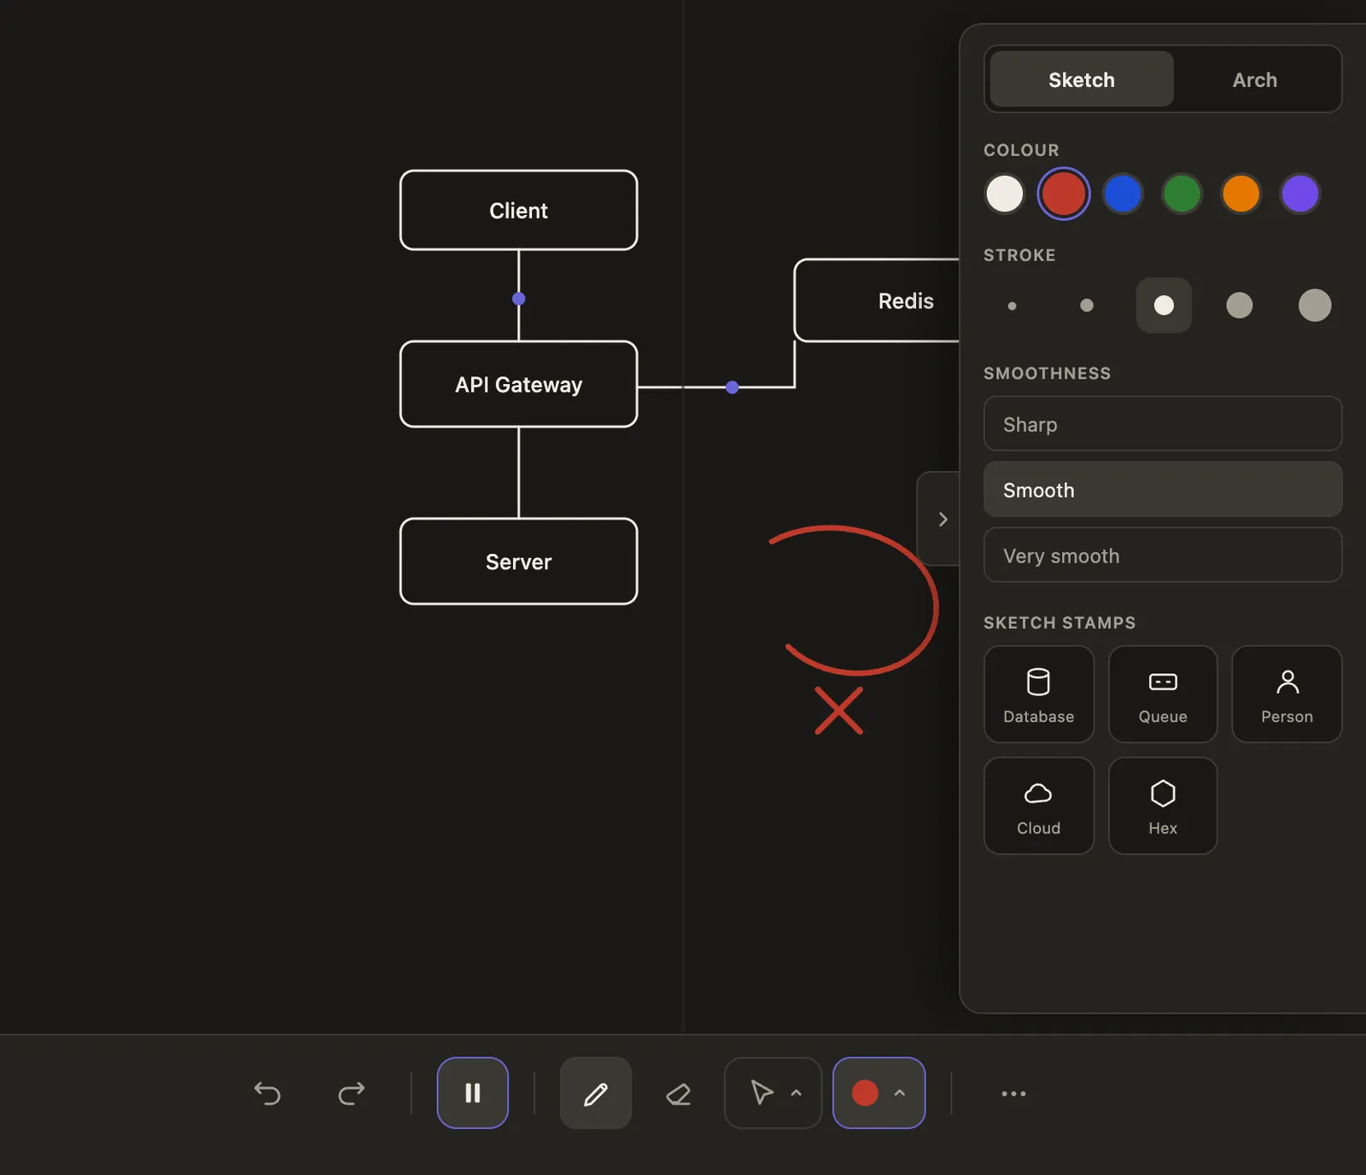Pick the orange colour swatch

1241,194
